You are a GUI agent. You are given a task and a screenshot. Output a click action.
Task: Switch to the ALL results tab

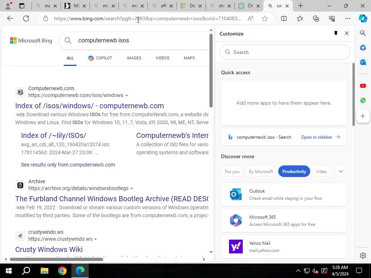(70, 58)
